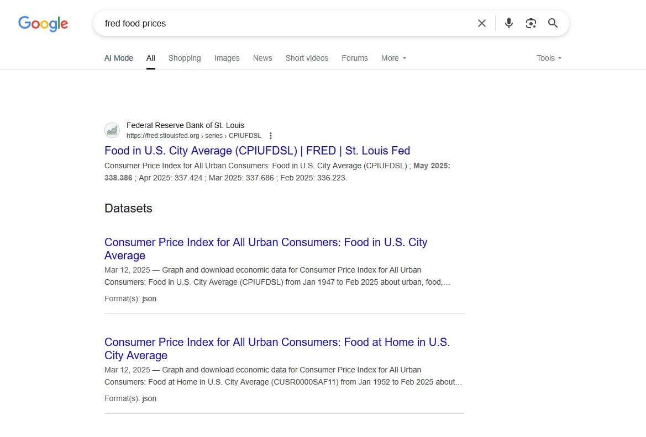Open the Shopping tab
This screenshot has height=437, width=646.
[x=185, y=58]
